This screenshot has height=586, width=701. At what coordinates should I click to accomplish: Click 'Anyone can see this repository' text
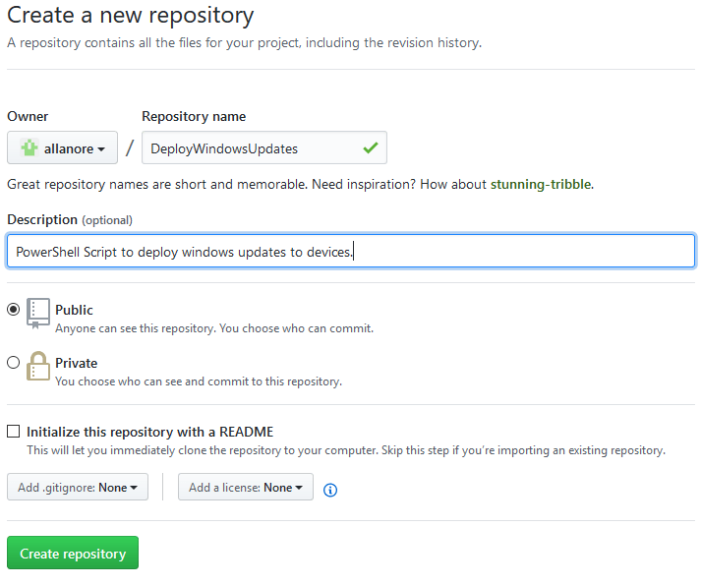[x=214, y=328]
